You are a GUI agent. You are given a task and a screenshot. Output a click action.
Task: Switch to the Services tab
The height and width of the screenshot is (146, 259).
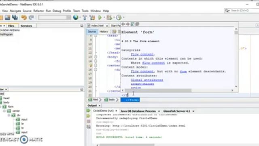pyautogui.click(x=26, y=26)
